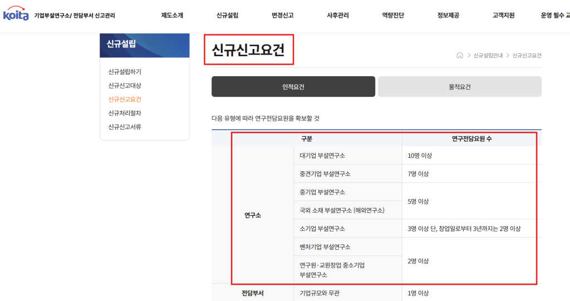Viewport: 570px width, 301px height.
Task: Open 신규신고대상 sidebar link
Action: pyautogui.click(x=125, y=86)
